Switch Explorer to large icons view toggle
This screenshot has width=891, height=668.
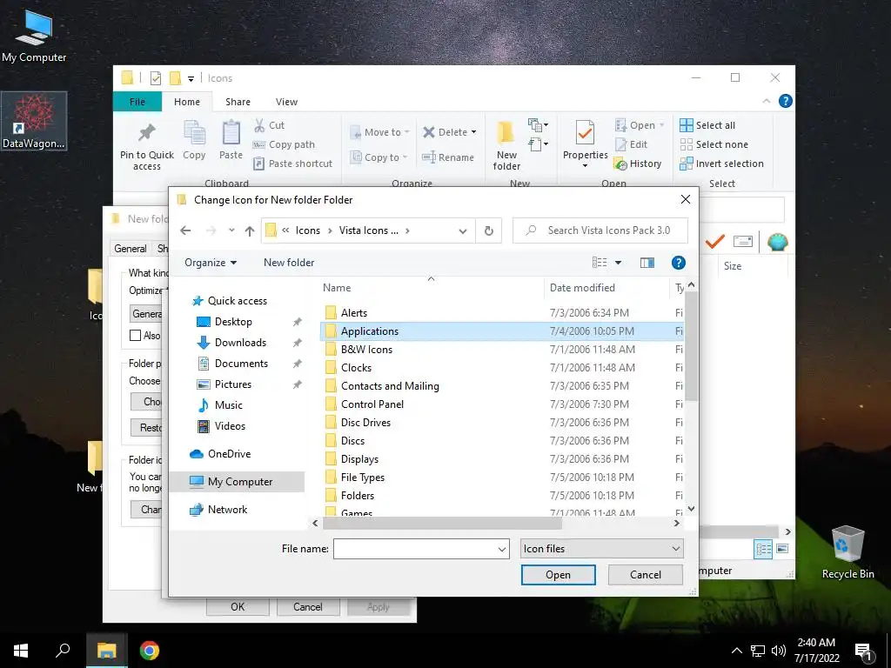pos(782,549)
